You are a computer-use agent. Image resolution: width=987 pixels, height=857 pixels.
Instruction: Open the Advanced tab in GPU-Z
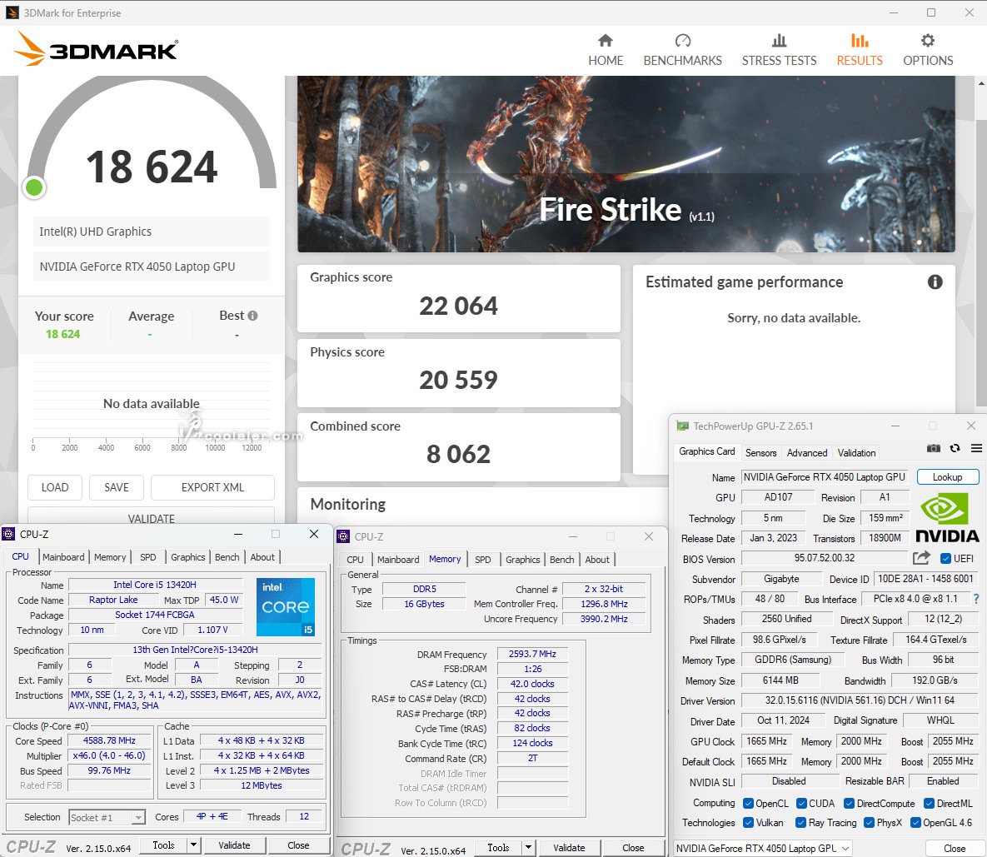[807, 453]
